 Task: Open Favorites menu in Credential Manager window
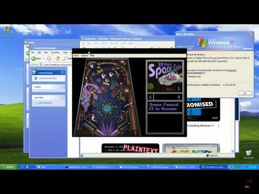coord(55,53)
